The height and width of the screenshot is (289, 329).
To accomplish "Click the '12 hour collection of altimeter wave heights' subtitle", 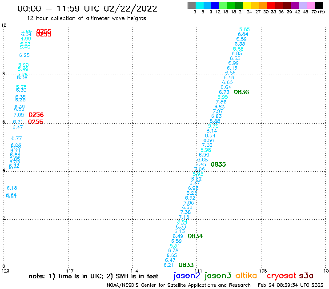I will coord(86,18).
